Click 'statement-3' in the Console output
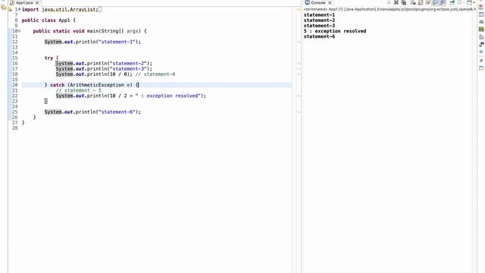 click(319, 26)
